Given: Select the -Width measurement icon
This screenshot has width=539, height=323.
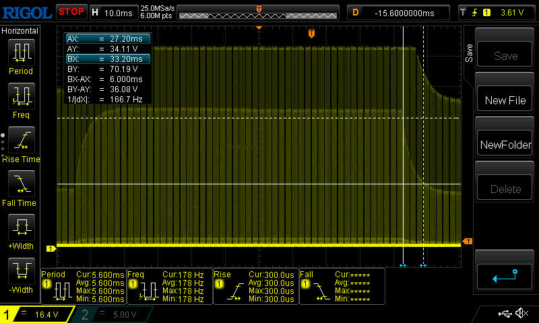Looking at the screenshot, I should [x=21, y=271].
